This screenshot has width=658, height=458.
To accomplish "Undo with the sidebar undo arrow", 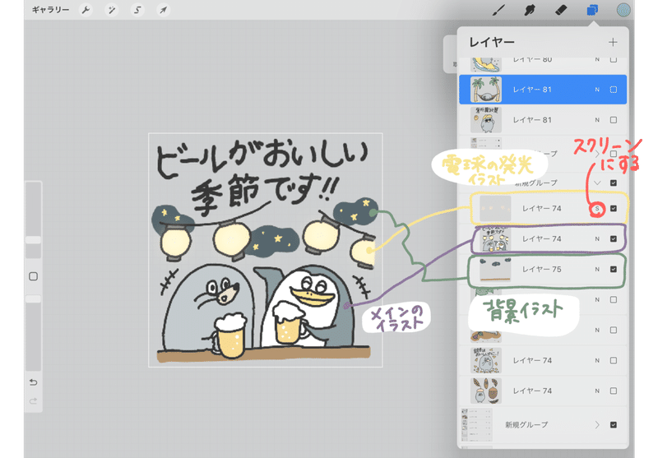I will tap(34, 382).
